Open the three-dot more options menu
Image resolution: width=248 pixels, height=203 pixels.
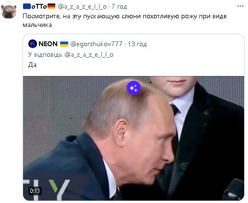click(x=240, y=6)
